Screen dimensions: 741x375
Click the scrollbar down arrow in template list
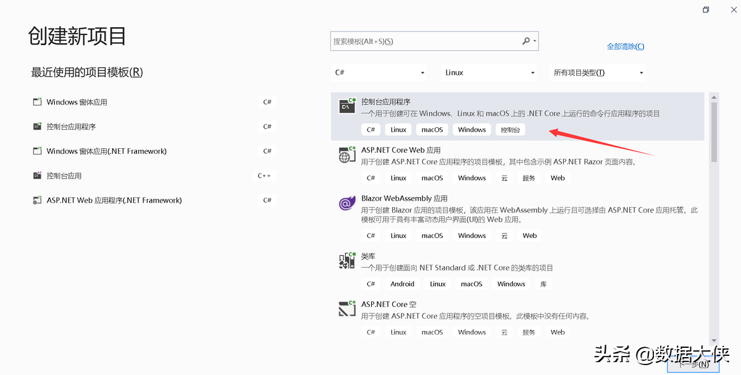(714, 340)
